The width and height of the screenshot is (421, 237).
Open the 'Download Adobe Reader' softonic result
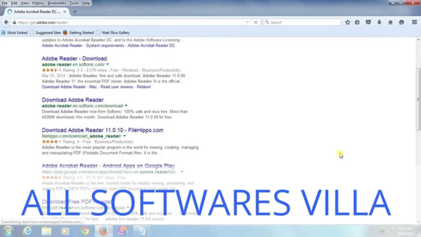73,100
